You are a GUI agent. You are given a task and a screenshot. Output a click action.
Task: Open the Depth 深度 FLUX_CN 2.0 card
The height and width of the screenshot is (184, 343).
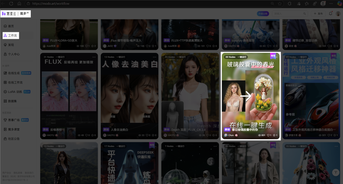190,96
